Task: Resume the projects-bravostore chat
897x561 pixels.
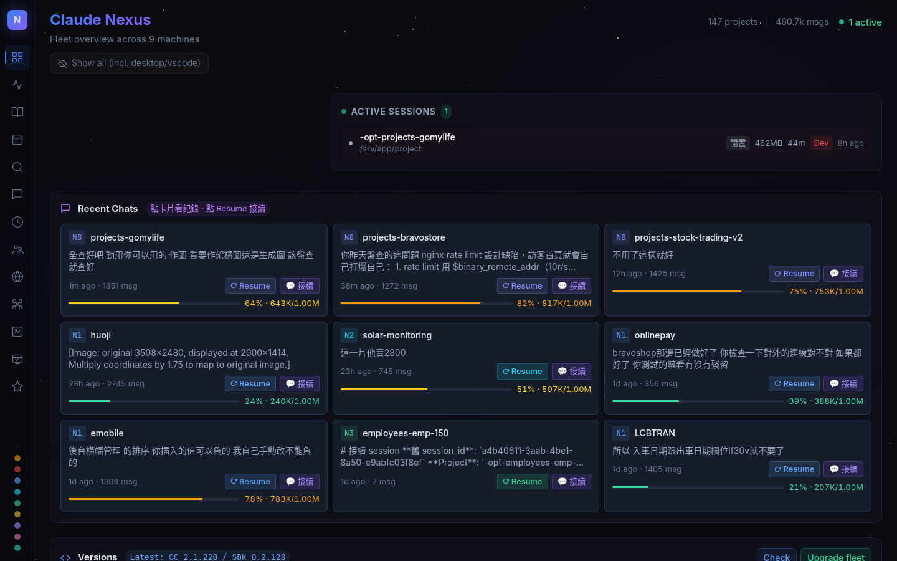Action: pos(523,286)
